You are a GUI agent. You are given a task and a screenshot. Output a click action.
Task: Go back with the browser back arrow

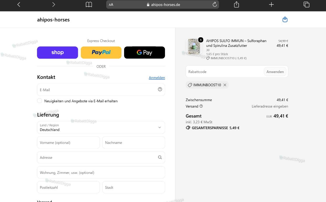pos(19,4)
